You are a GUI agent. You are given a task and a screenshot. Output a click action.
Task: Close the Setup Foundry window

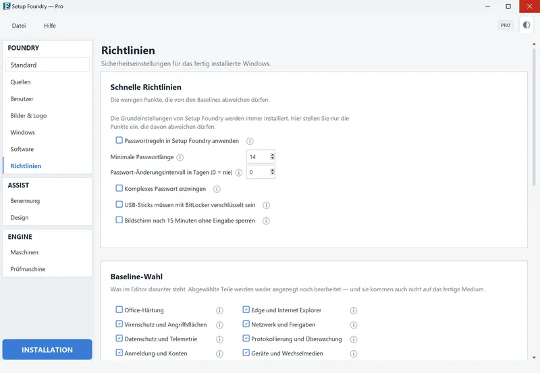[529, 6]
